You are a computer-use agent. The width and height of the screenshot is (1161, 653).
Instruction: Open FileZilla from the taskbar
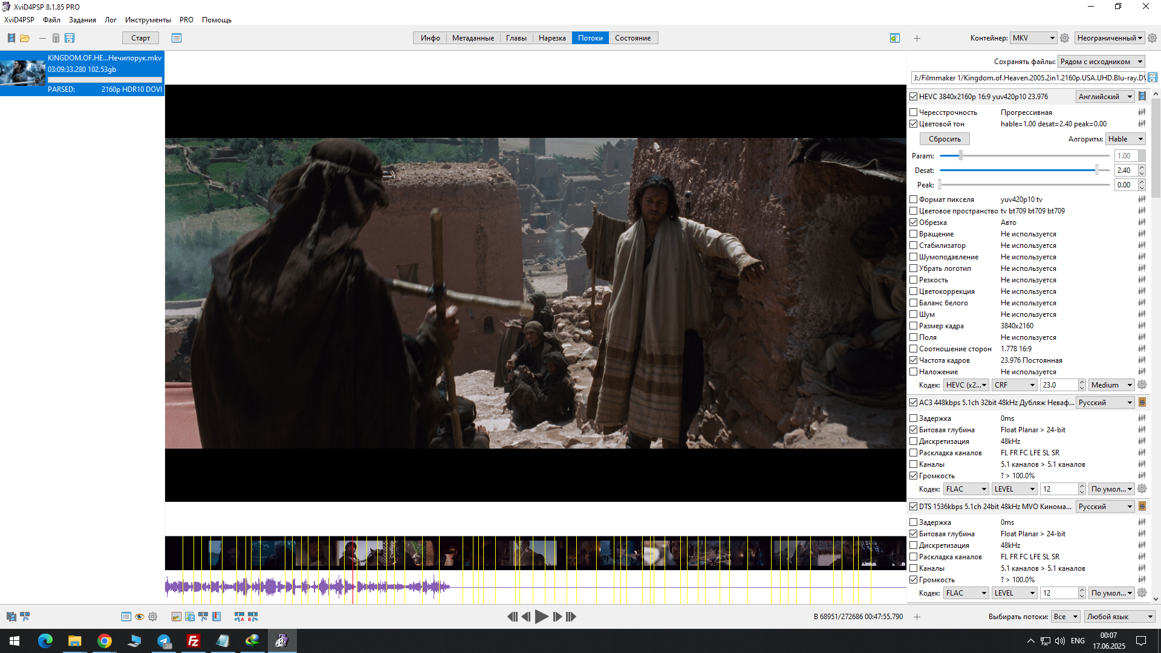[193, 641]
